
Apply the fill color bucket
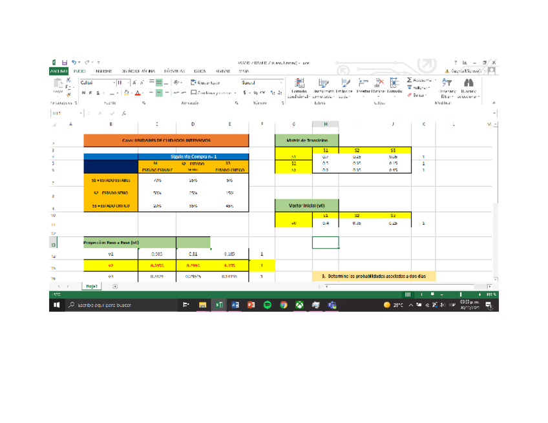127,93
